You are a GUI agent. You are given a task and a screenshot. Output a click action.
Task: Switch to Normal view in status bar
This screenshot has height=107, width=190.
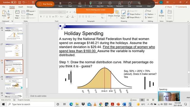click(x=142, y=100)
